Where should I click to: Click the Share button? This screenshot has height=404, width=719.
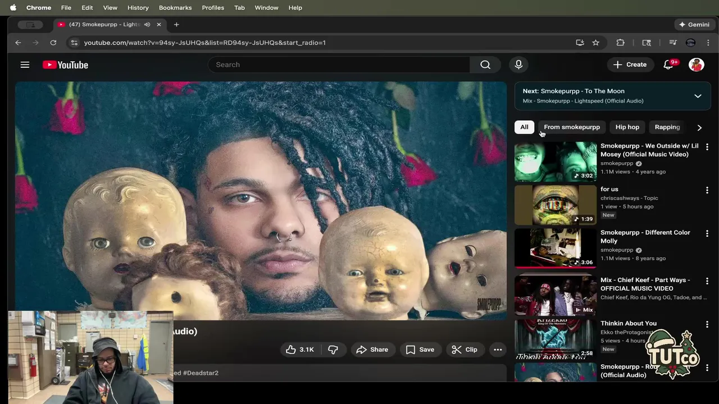[372, 350]
